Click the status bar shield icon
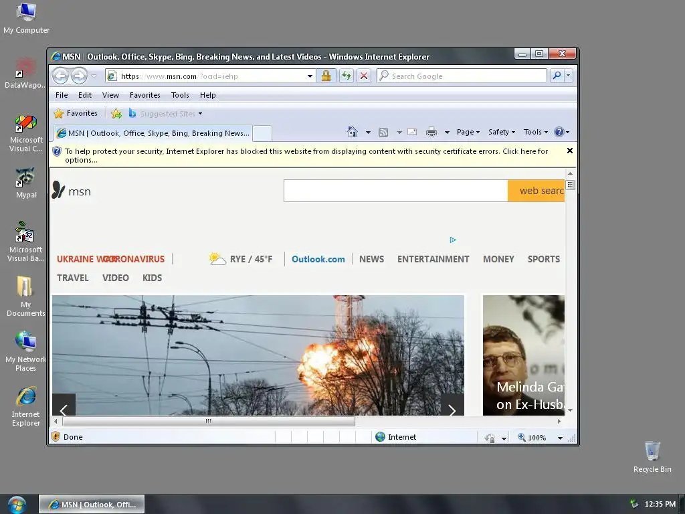 pyautogui.click(x=56, y=436)
